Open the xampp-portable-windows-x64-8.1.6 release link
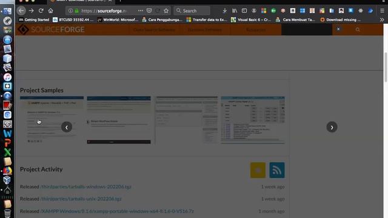 (117, 211)
